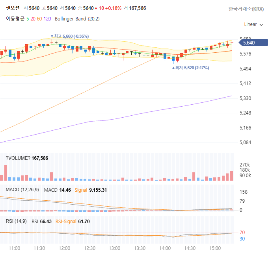270x257 pixels.
Task: Click the 158 MACD axis label
Action: 244,192
